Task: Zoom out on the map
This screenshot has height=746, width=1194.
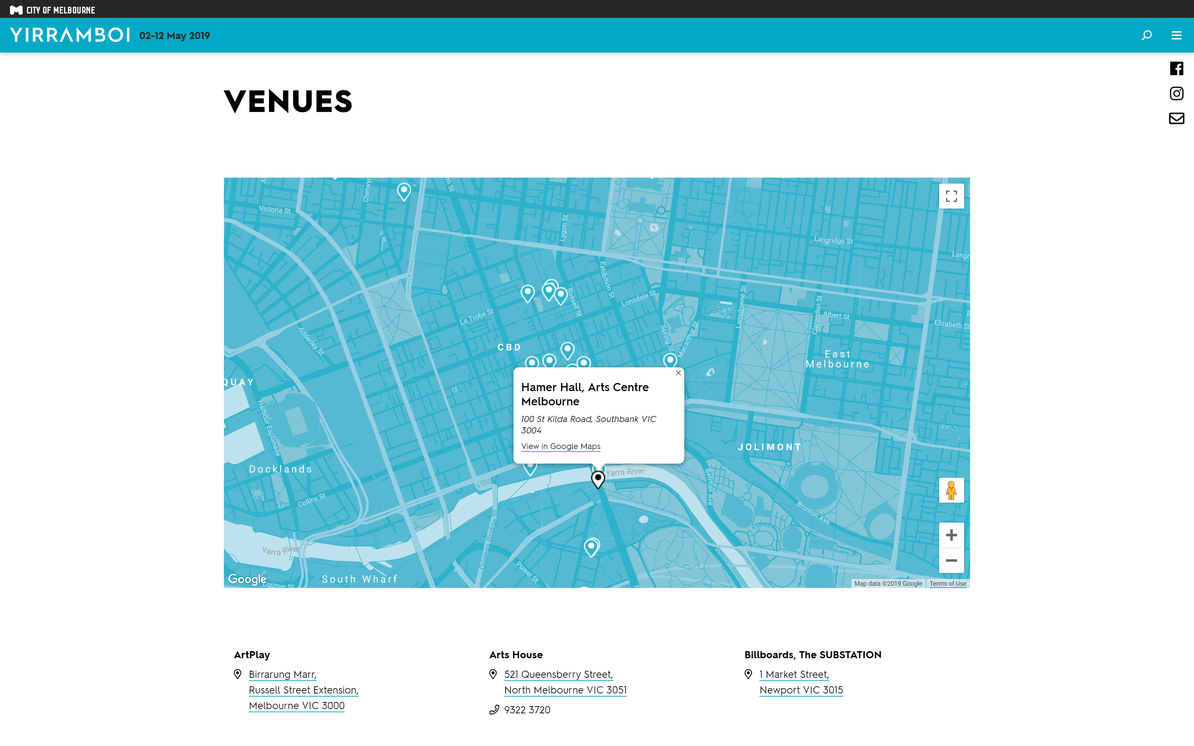Action: point(951,561)
